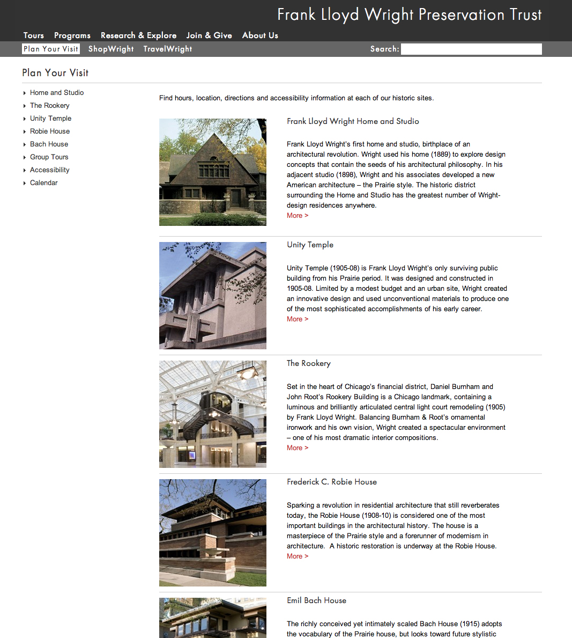The width and height of the screenshot is (572, 638).
Task: Click the arrow bullet beside The Rookery
Action: point(25,106)
